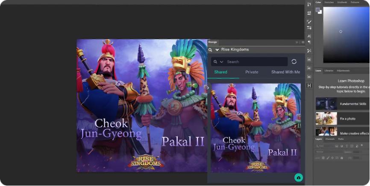Click the crossed-tools icon in the side dock

click(x=309, y=51)
